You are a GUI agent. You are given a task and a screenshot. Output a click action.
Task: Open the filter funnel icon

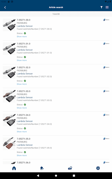101,7
